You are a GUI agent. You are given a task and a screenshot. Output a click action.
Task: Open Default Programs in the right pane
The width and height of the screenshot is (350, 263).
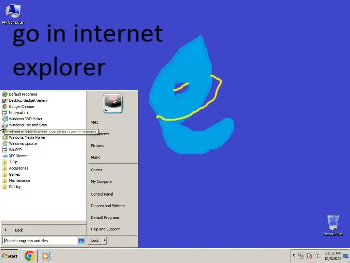point(113,217)
